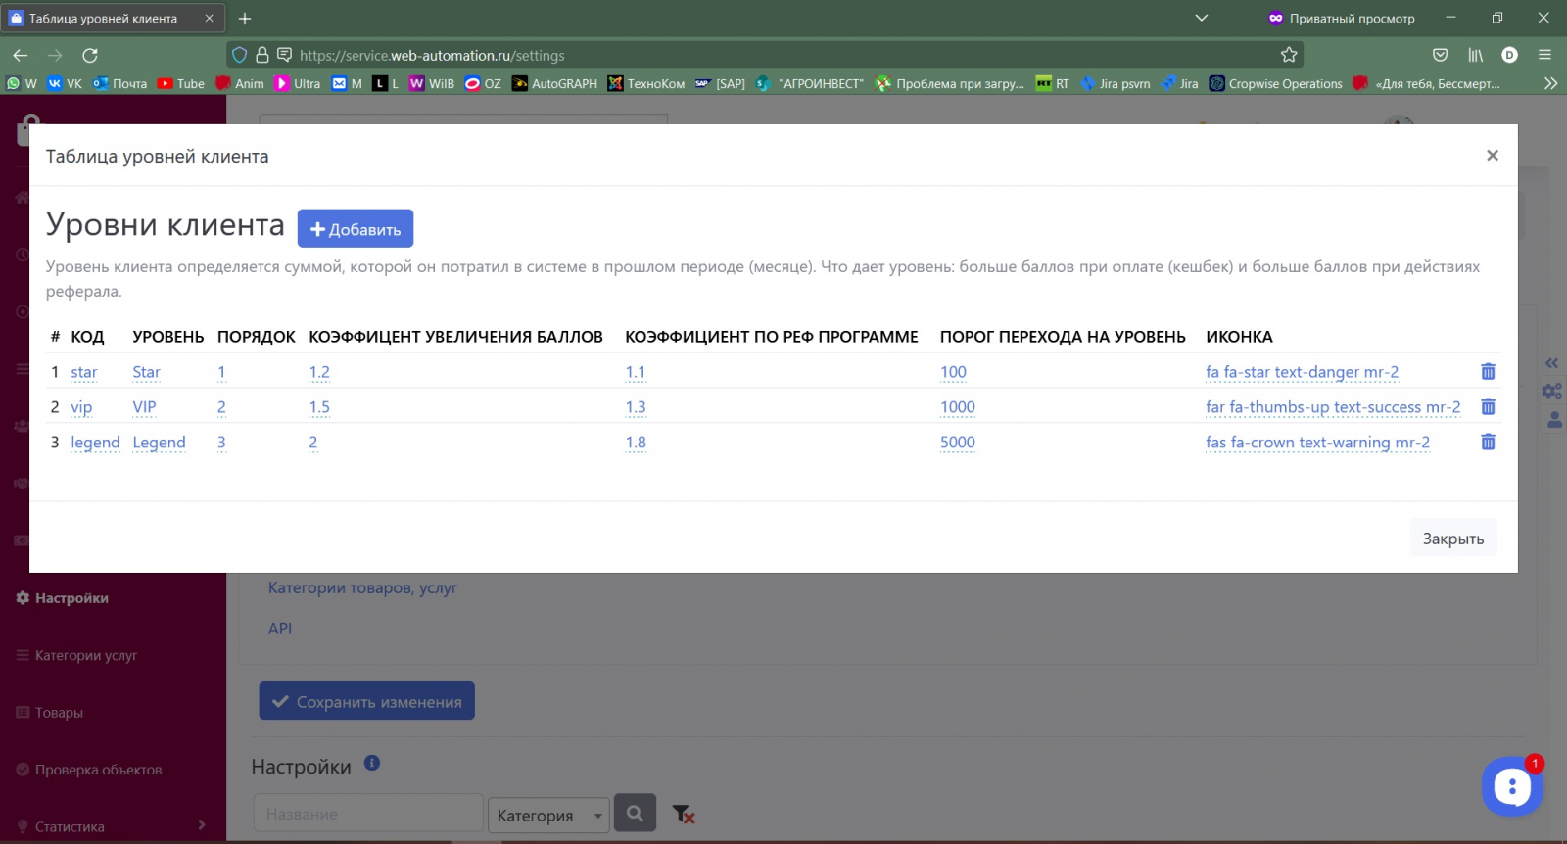This screenshot has width=1567, height=844.
Task: Click the info icon beside Настройки heading
Action: [x=372, y=763]
